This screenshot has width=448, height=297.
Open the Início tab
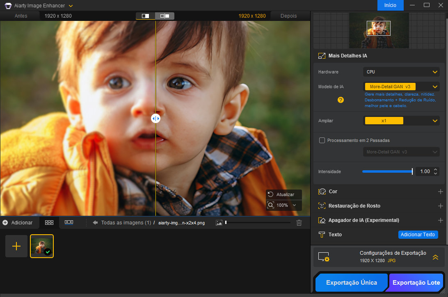pos(390,5)
